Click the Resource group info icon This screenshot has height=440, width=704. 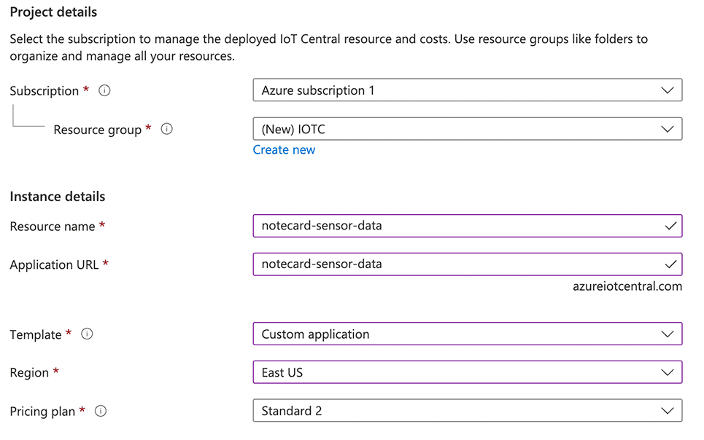click(x=166, y=129)
